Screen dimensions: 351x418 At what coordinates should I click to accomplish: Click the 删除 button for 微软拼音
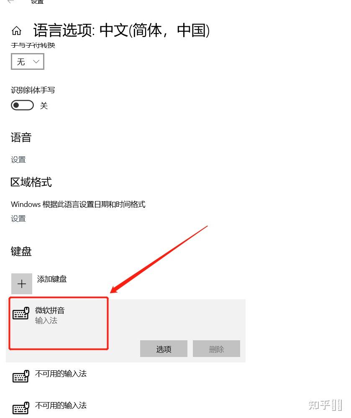216,349
